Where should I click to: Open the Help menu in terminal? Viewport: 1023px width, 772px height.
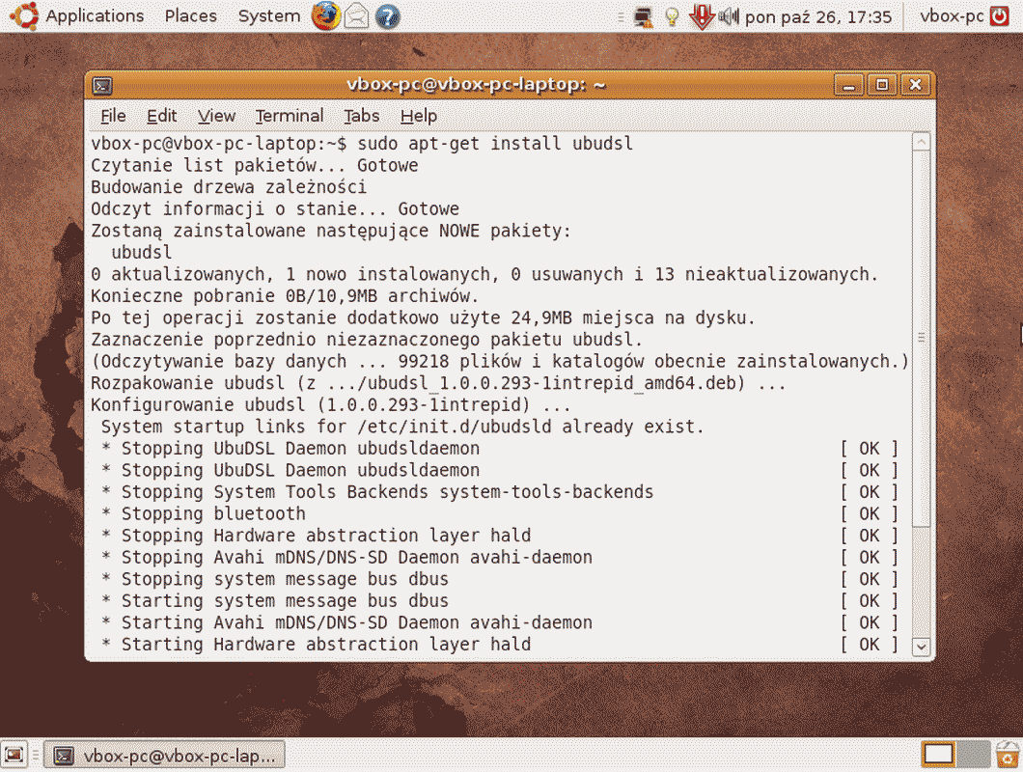tap(419, 116)
